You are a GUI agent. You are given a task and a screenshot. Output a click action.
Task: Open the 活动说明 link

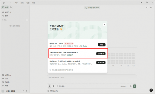[70, 55]
